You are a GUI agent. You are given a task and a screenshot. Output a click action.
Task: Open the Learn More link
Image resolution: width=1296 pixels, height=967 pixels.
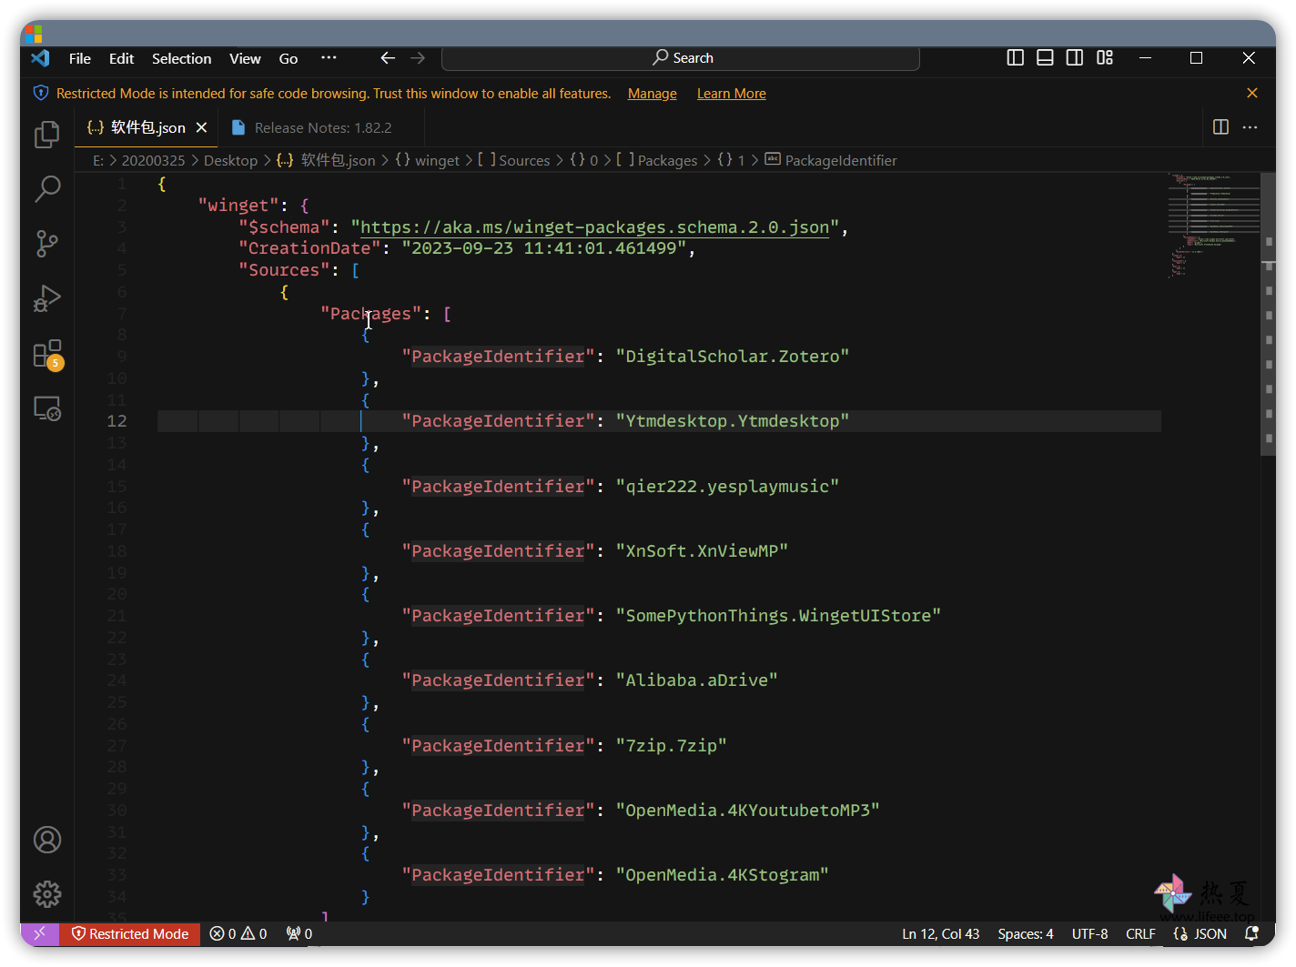732,94
